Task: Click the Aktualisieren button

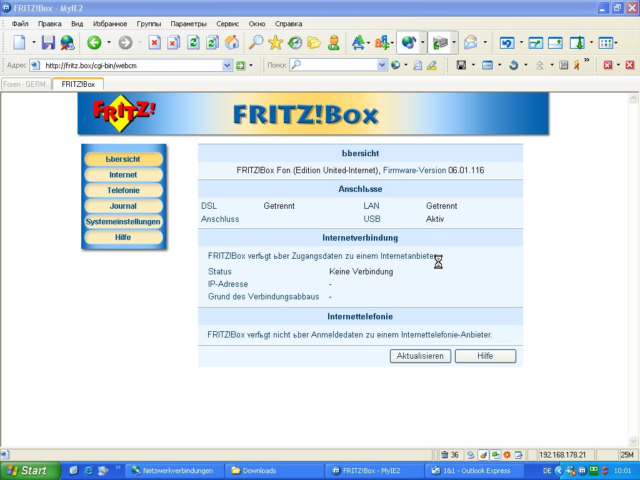Action: tap(420, 356)
